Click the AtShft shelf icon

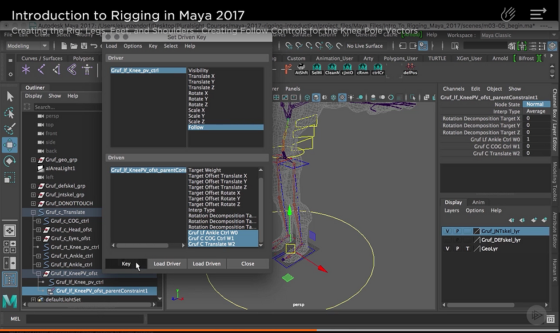[x=301, y=69]
